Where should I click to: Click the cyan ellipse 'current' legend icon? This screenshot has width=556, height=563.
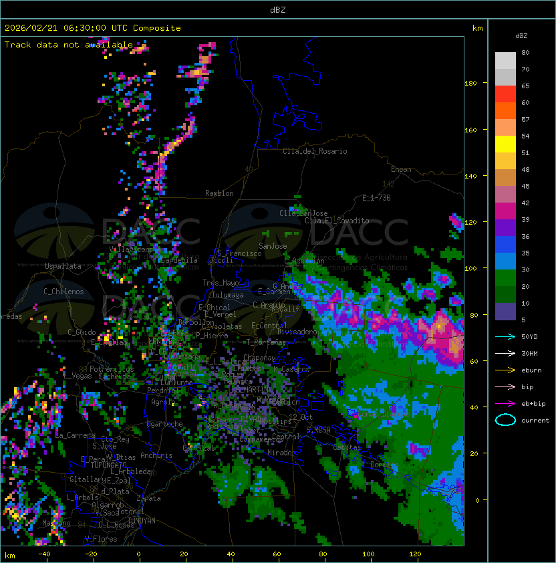point(505,420)
